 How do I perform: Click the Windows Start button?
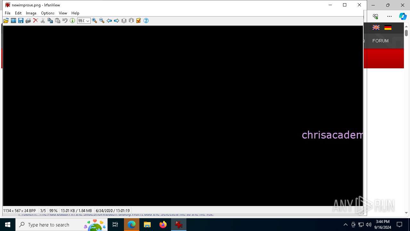point(8,225)
